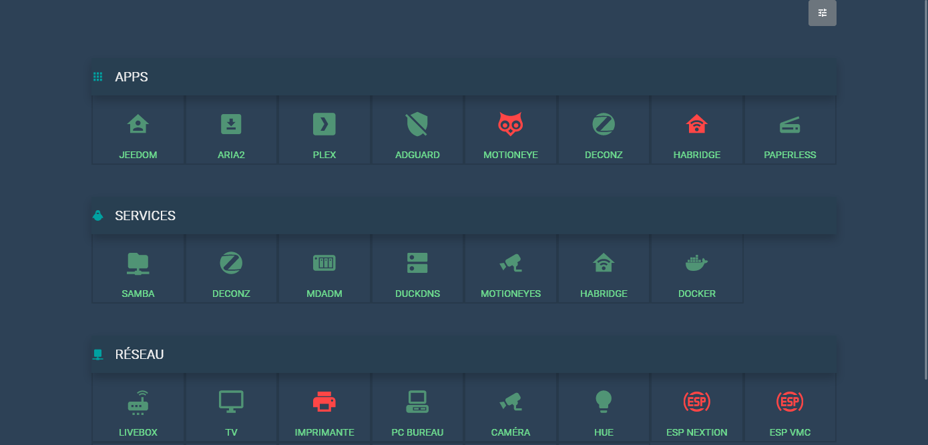The height and width of the screenshot is (445, 928).
Task: Click the LIVEBOX label
Action: [x=138, y=432]
